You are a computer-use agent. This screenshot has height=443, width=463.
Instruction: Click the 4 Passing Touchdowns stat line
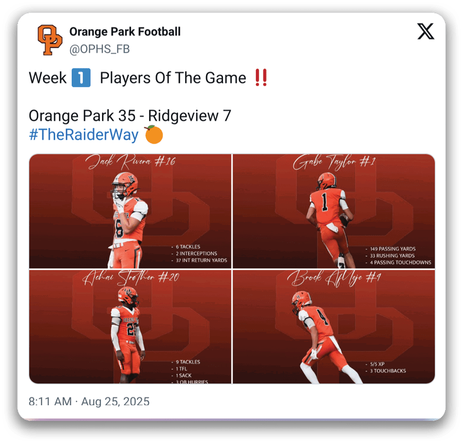pyautogui.click(x=398, y=262)
